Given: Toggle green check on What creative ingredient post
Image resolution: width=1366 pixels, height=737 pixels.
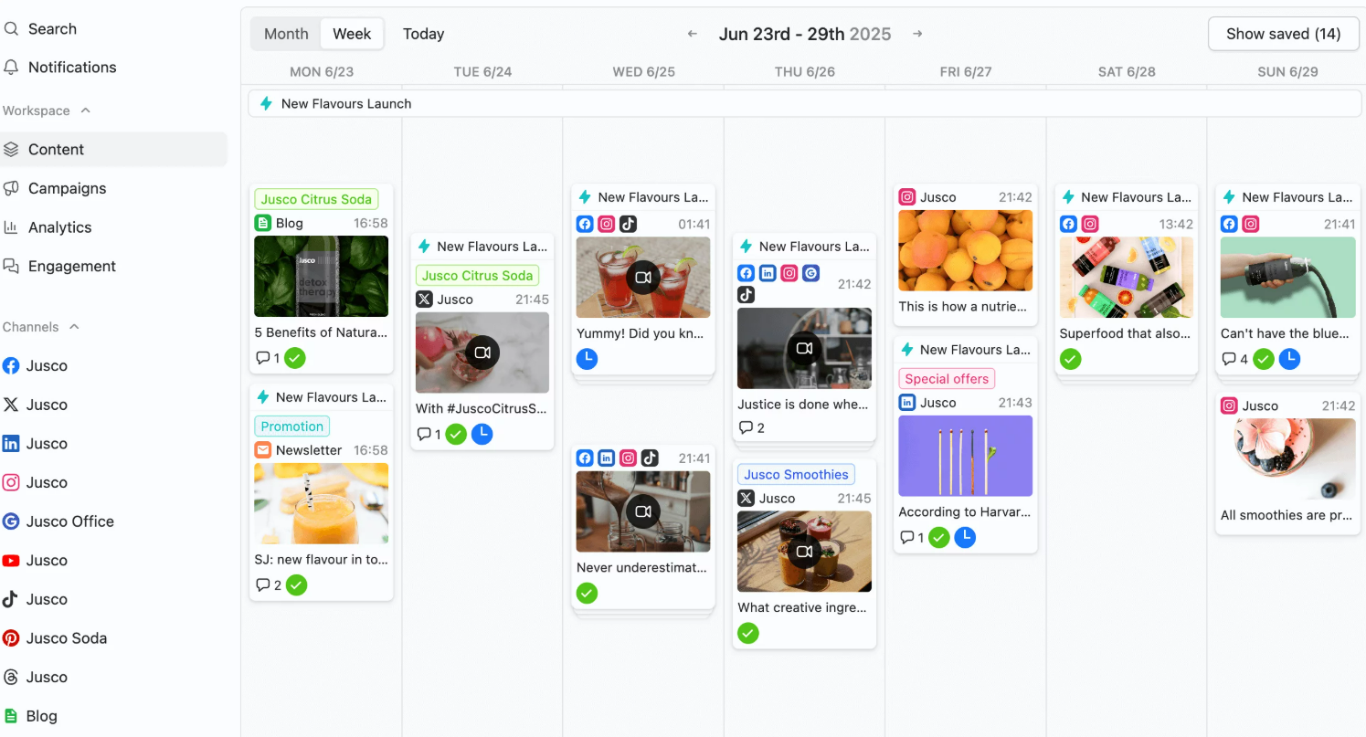Looking at the screenshot, I should (748, 633).
